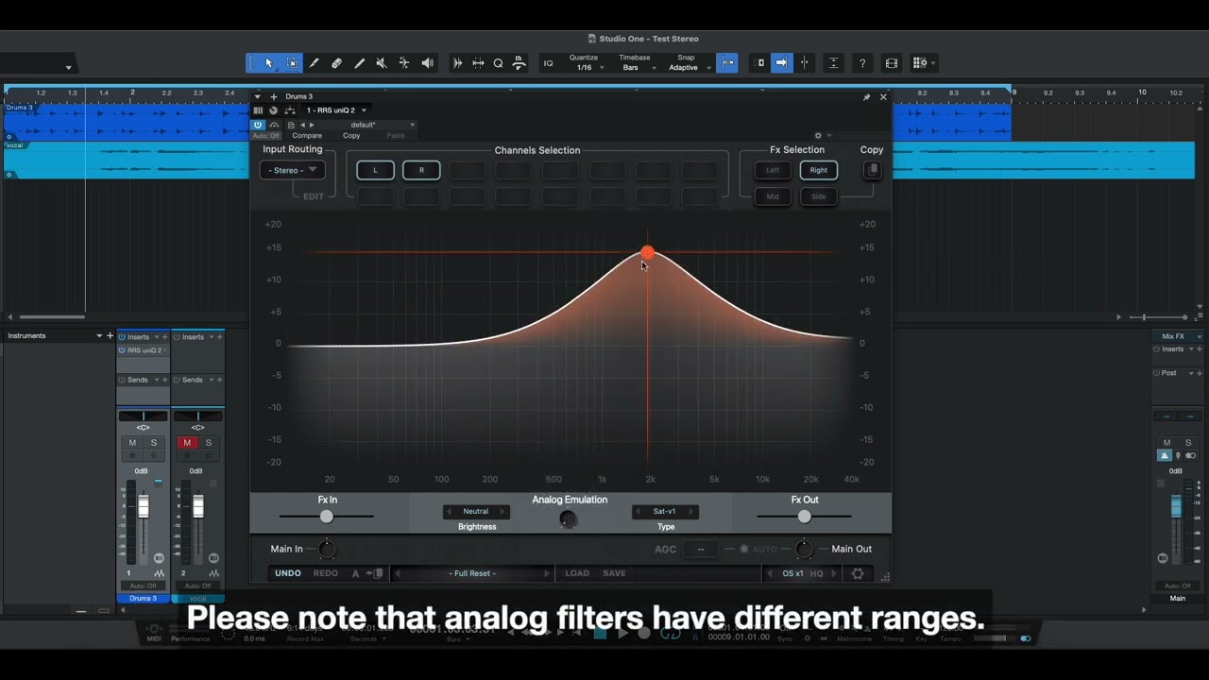Click the Main channel Inserts plus icon
The width and height of the screenshot is (1209, 680).
1200,349
